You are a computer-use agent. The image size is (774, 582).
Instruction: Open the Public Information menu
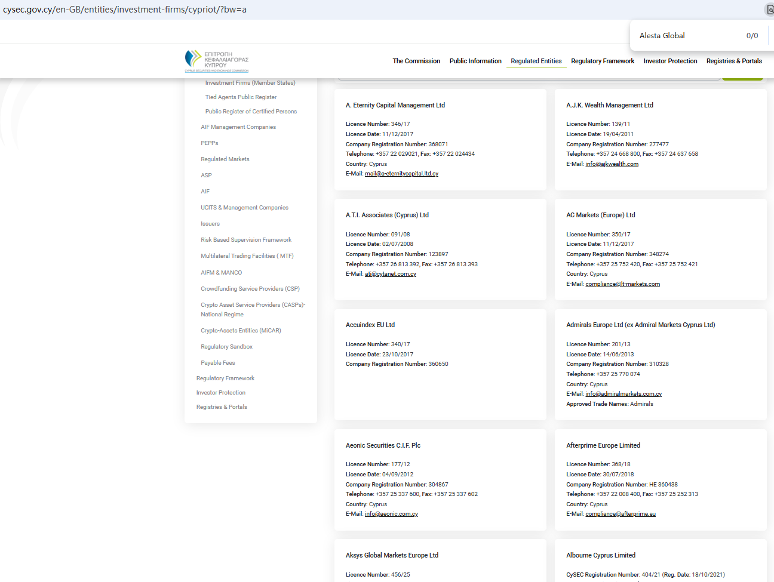tap(475, 61)
